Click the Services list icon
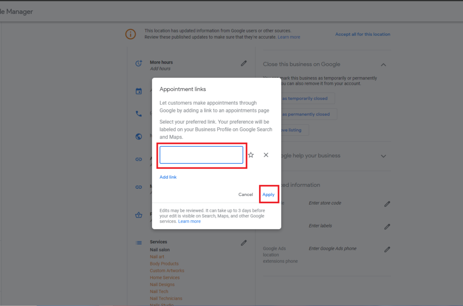This screenshot has height=306, width=463. coord(138,243)
